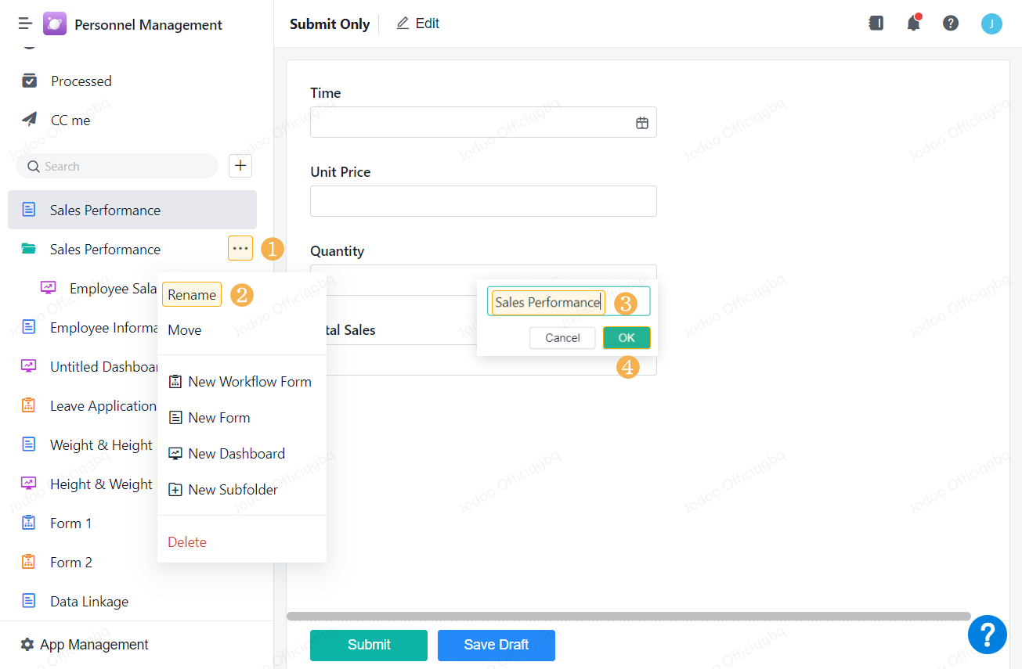The width and height of the screenshot is (1022, 669).
Task: Choose New Workflow Form from the menu
Action: (240, 381)
